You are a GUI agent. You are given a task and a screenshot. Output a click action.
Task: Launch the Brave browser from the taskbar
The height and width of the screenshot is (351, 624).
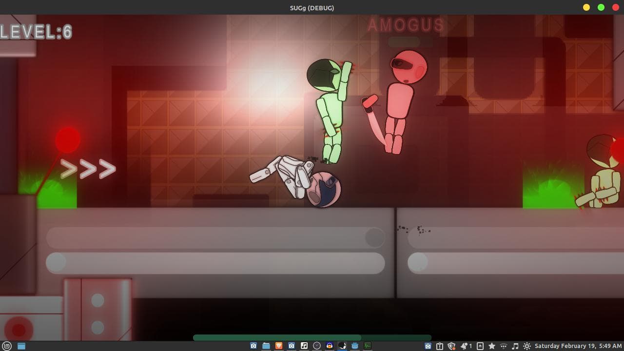click(x=279, y=346)
